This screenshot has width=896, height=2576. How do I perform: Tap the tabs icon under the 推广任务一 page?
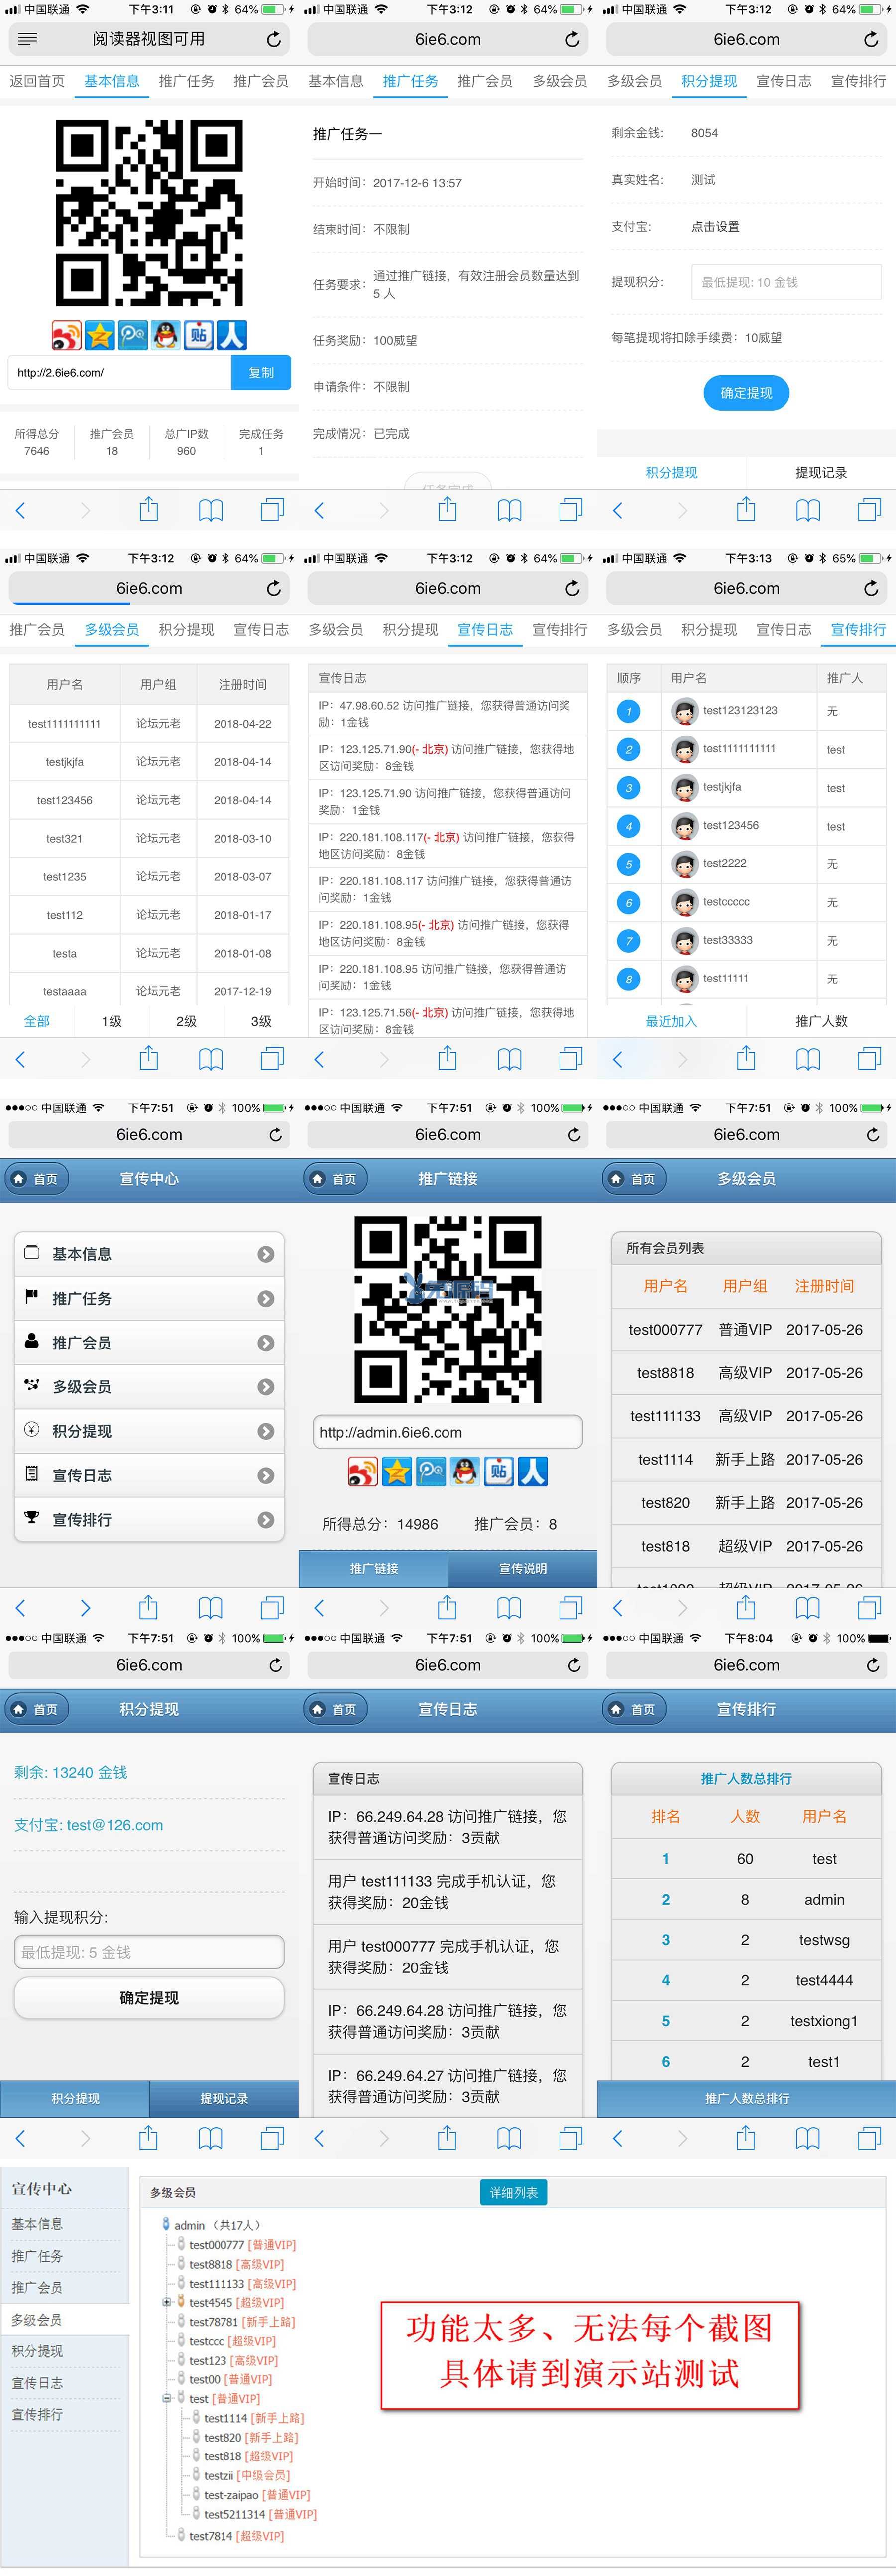click(x=571, y=510)
